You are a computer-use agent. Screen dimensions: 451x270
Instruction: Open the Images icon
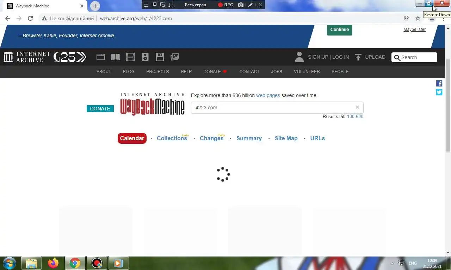click(x=175, y=57)
